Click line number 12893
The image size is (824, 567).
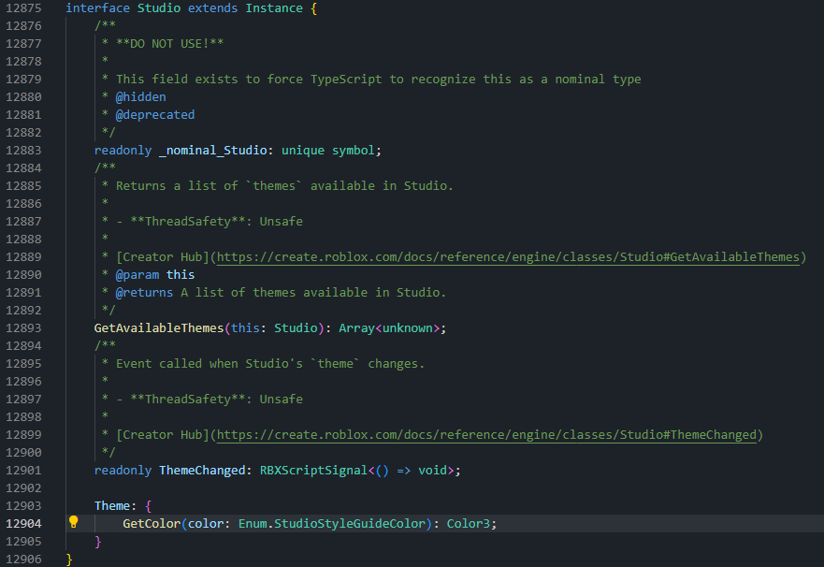[23, 327]
